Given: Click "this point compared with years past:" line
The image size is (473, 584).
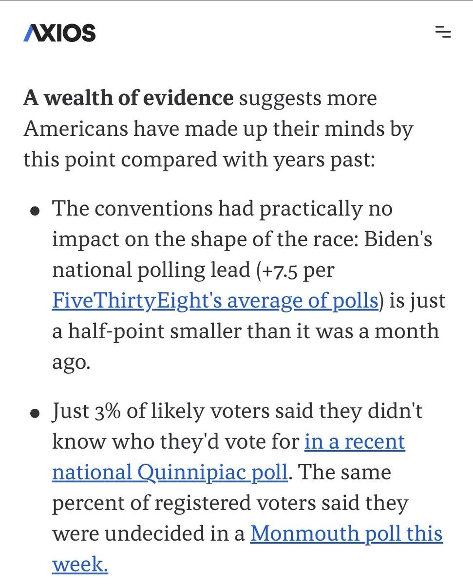Looking at the screenshot, I should [199, 160].
